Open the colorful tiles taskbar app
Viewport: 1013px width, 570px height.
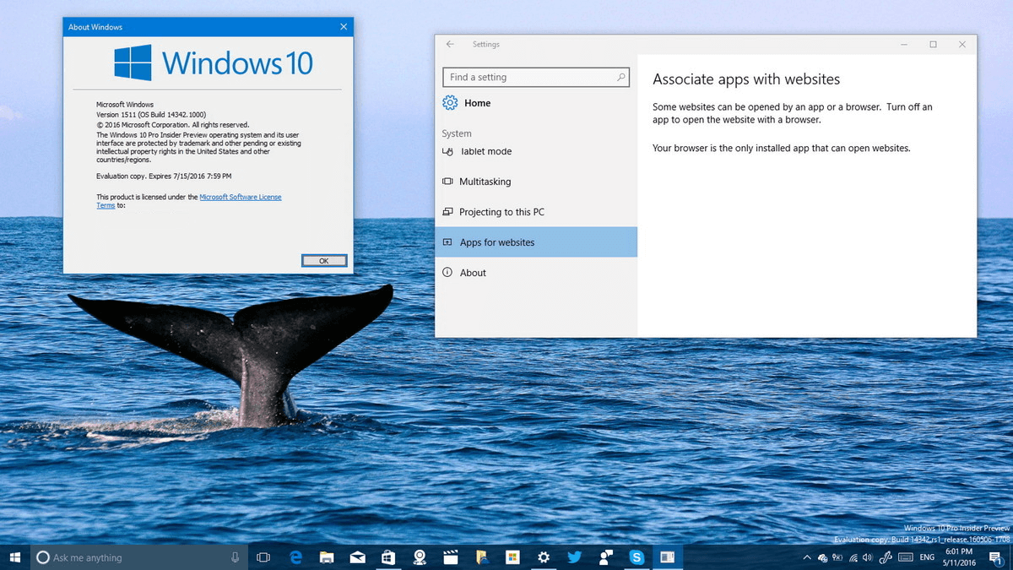pyautogui.click(x=512, y=557)
